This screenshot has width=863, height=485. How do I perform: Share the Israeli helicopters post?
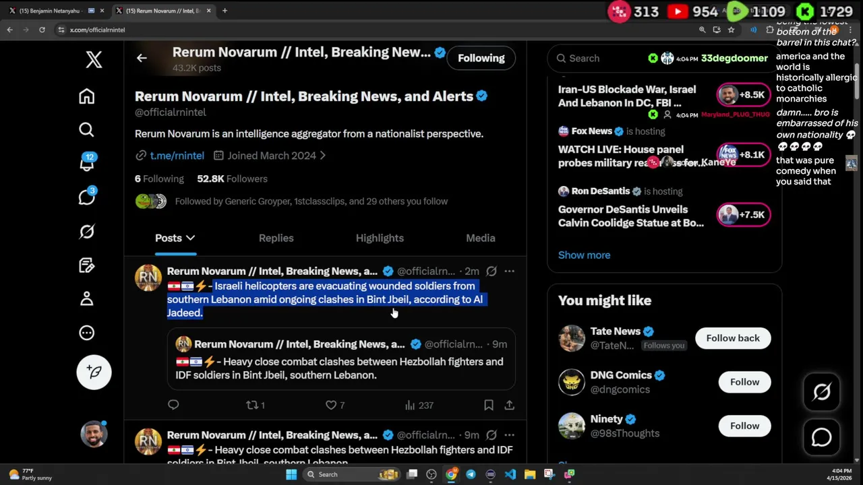pyautogui.click(x=509, y=405)
